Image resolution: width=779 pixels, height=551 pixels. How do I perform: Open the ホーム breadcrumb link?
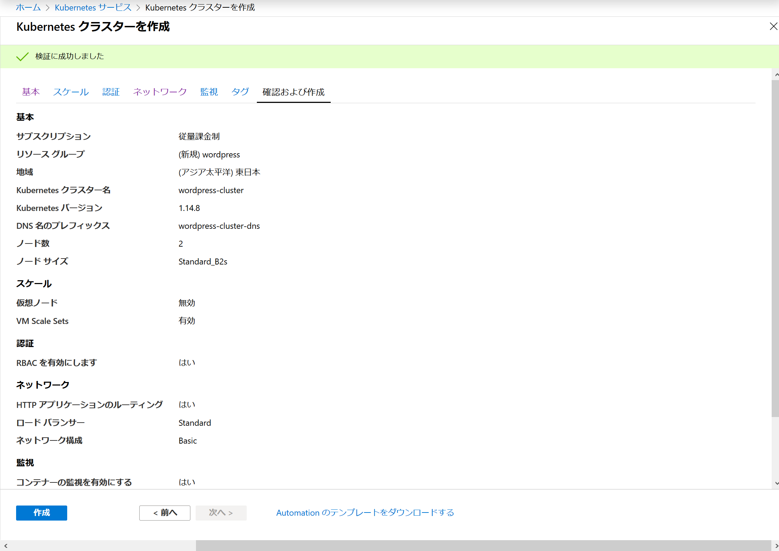(x=28, y=7)
